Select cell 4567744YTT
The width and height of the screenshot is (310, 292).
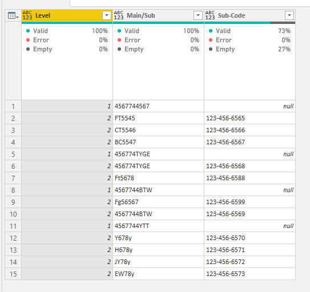158,226
